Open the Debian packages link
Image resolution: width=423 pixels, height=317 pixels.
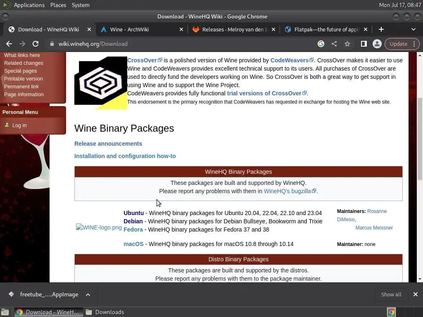133,221
